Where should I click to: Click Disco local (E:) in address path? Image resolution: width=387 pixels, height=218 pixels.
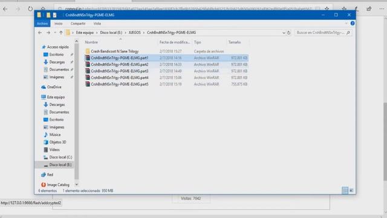(x=111, y=33)
